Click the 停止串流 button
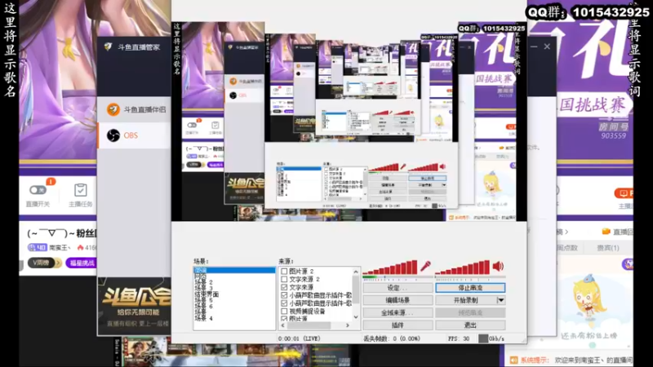653x367 pixels. point(471,288)
